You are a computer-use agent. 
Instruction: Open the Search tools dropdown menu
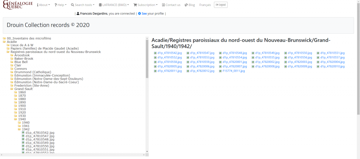pos(83,5)
